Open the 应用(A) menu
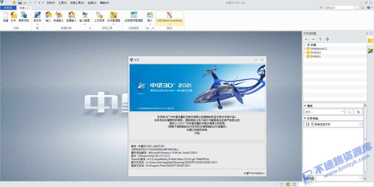Viewport: 374px width, 187px height. pos(92,3)
